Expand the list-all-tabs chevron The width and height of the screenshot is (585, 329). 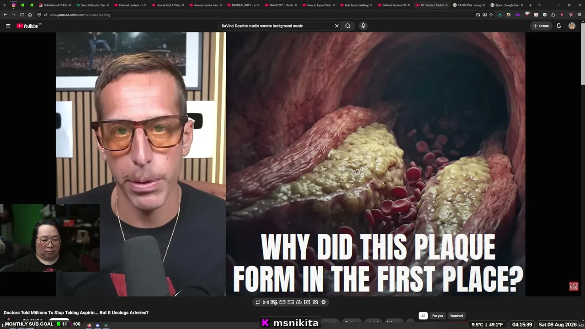click(540, 5)
